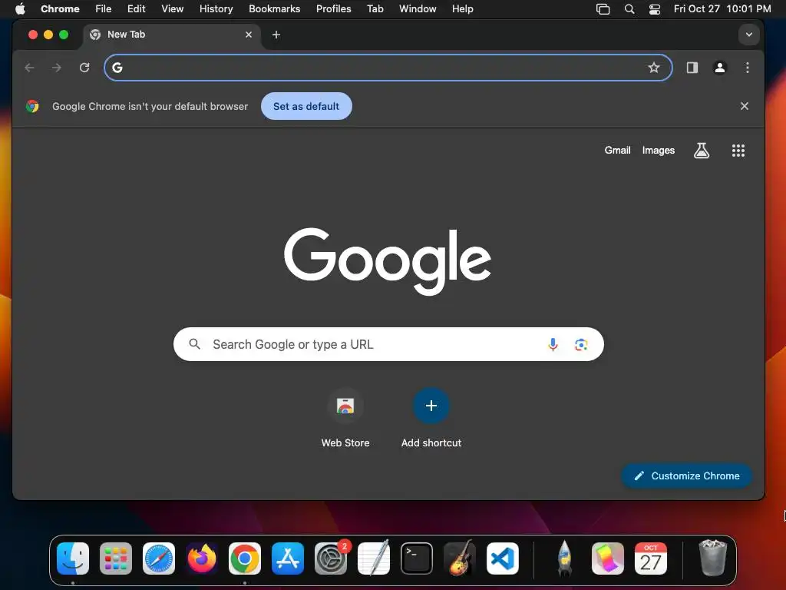Close the New Tab tab
This screenshot has height=590, width=786.
pos(249,35)
